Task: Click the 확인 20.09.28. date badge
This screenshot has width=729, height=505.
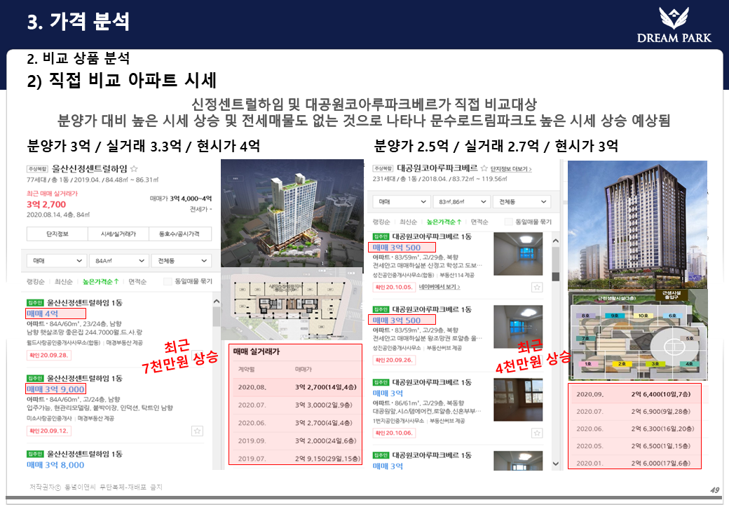Action: 49,356
